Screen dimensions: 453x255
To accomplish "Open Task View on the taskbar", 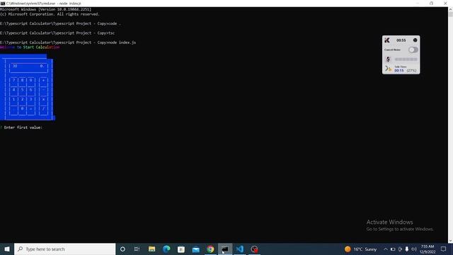I will tap(137, 249).
